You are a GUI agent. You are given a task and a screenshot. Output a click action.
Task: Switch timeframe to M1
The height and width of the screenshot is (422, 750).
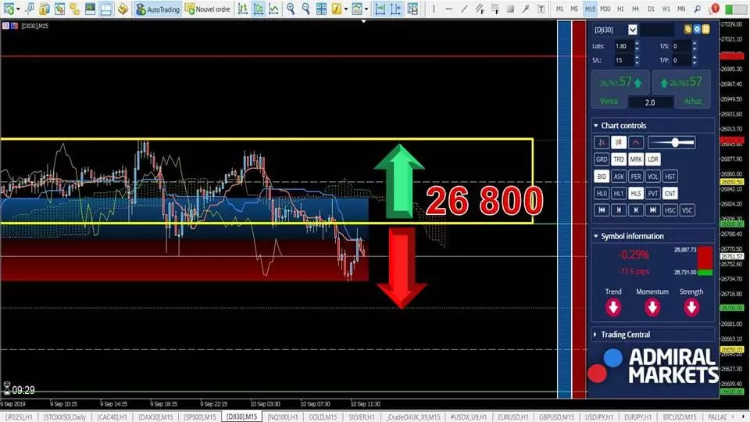559,9
